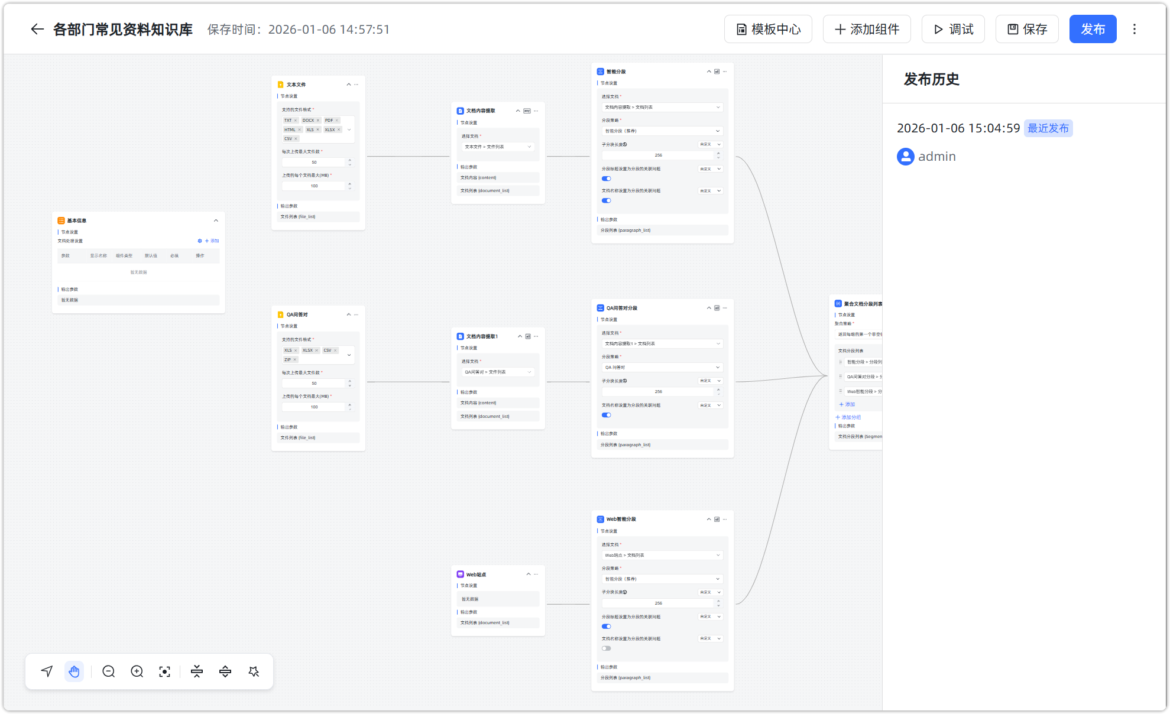Click the blue 发布 publish button
This screenshot has height=714, width=1170.
pyautogui.click(x=1093, y=29)
